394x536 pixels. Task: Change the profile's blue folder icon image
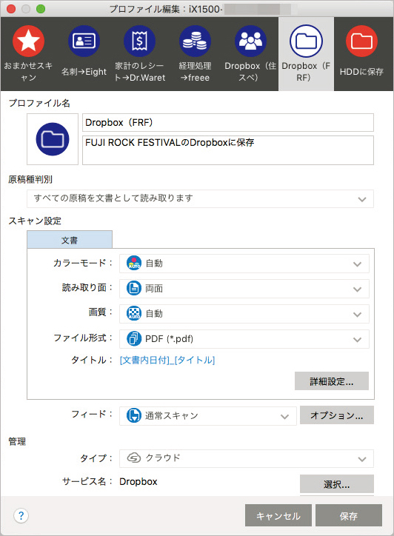pos(53,139)
